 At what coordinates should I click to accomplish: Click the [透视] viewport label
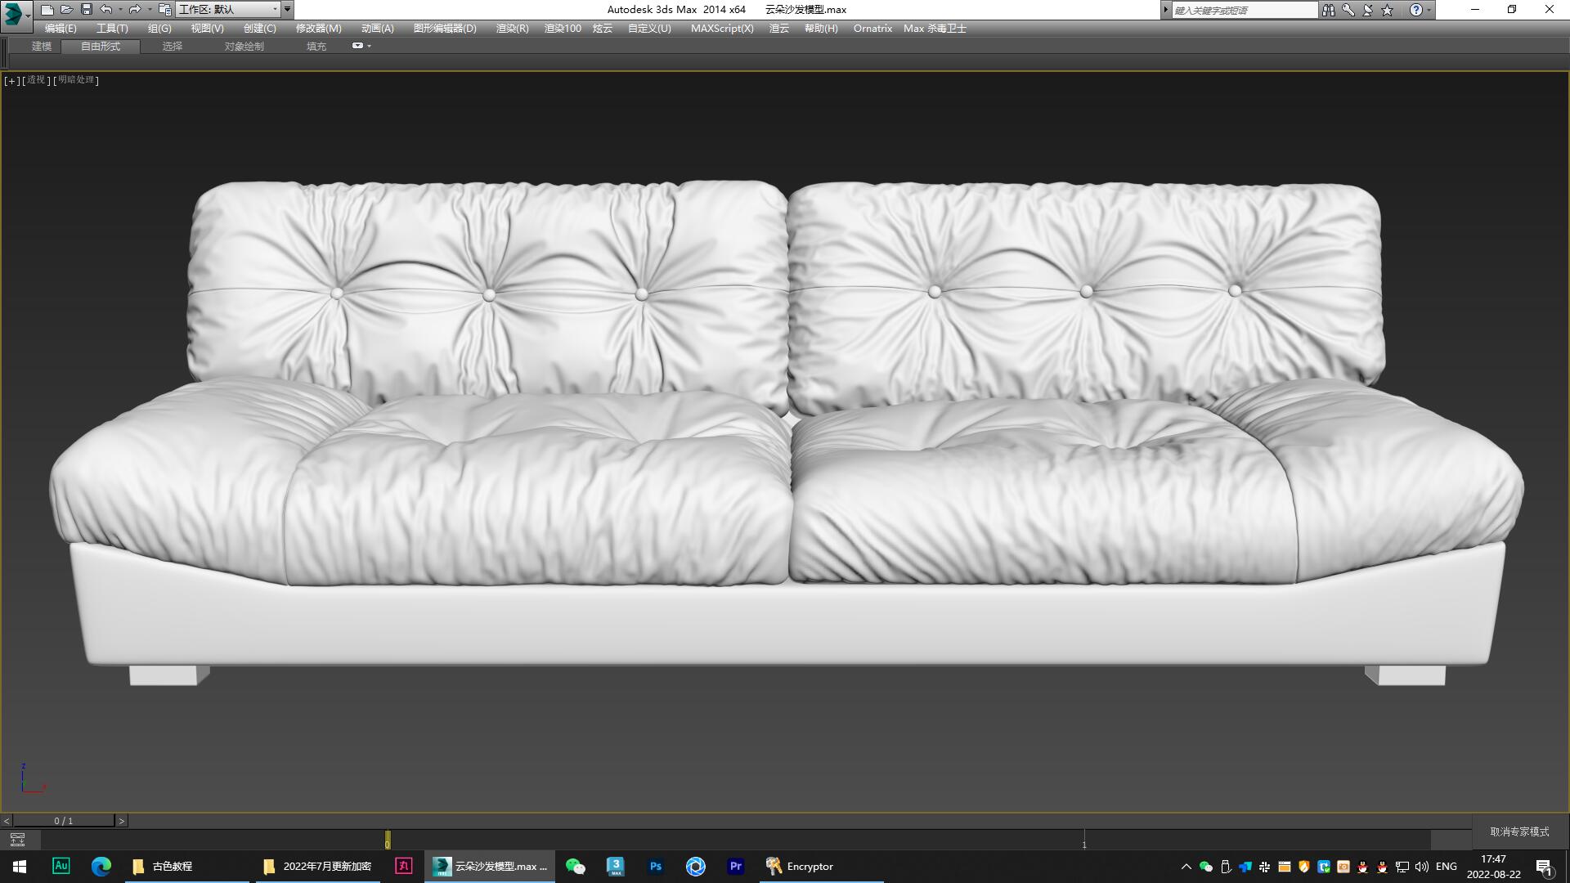tap(35, 80)
